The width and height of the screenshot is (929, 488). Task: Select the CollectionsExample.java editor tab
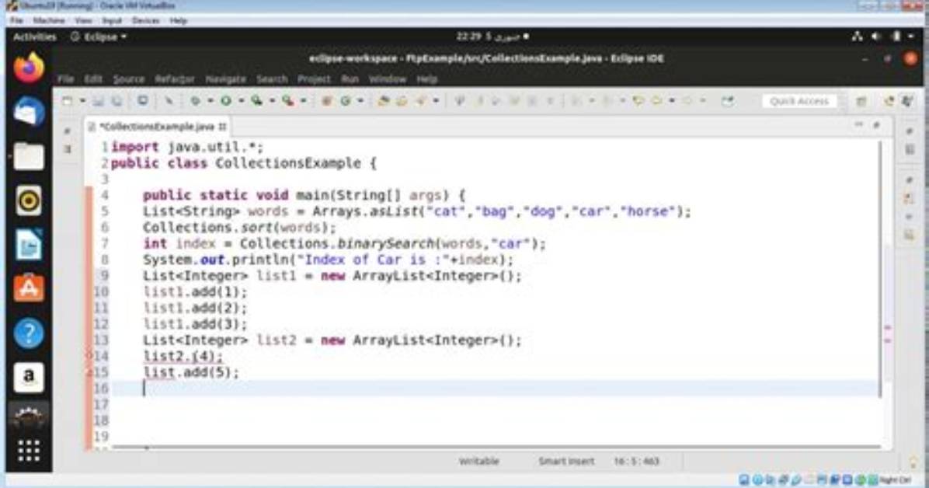tap(156, 127)
